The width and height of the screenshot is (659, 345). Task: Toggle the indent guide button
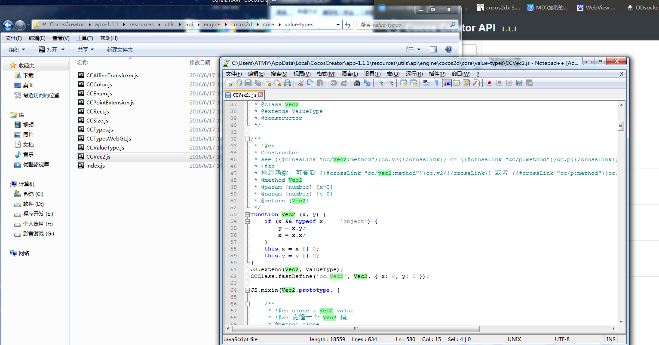tap(447, 83)
